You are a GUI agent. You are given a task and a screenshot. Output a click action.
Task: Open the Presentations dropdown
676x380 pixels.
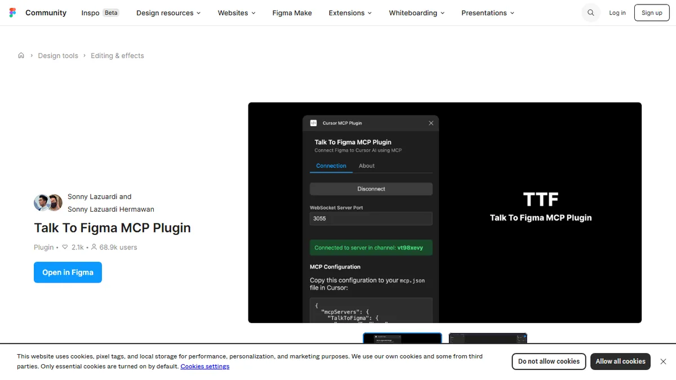pyautogui.click(x=488, y=12)
